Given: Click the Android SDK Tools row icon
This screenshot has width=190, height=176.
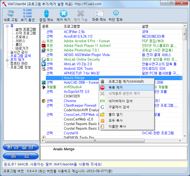Looking at the screenshot, I should [x=43, y=69].
